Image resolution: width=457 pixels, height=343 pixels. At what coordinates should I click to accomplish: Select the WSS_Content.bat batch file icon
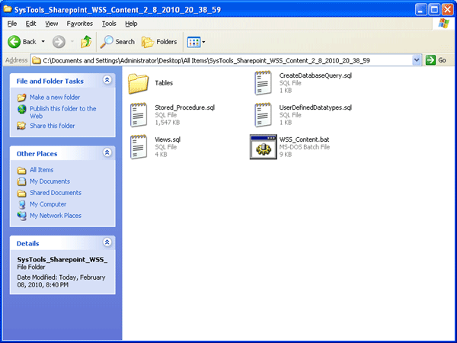(264, 146)
